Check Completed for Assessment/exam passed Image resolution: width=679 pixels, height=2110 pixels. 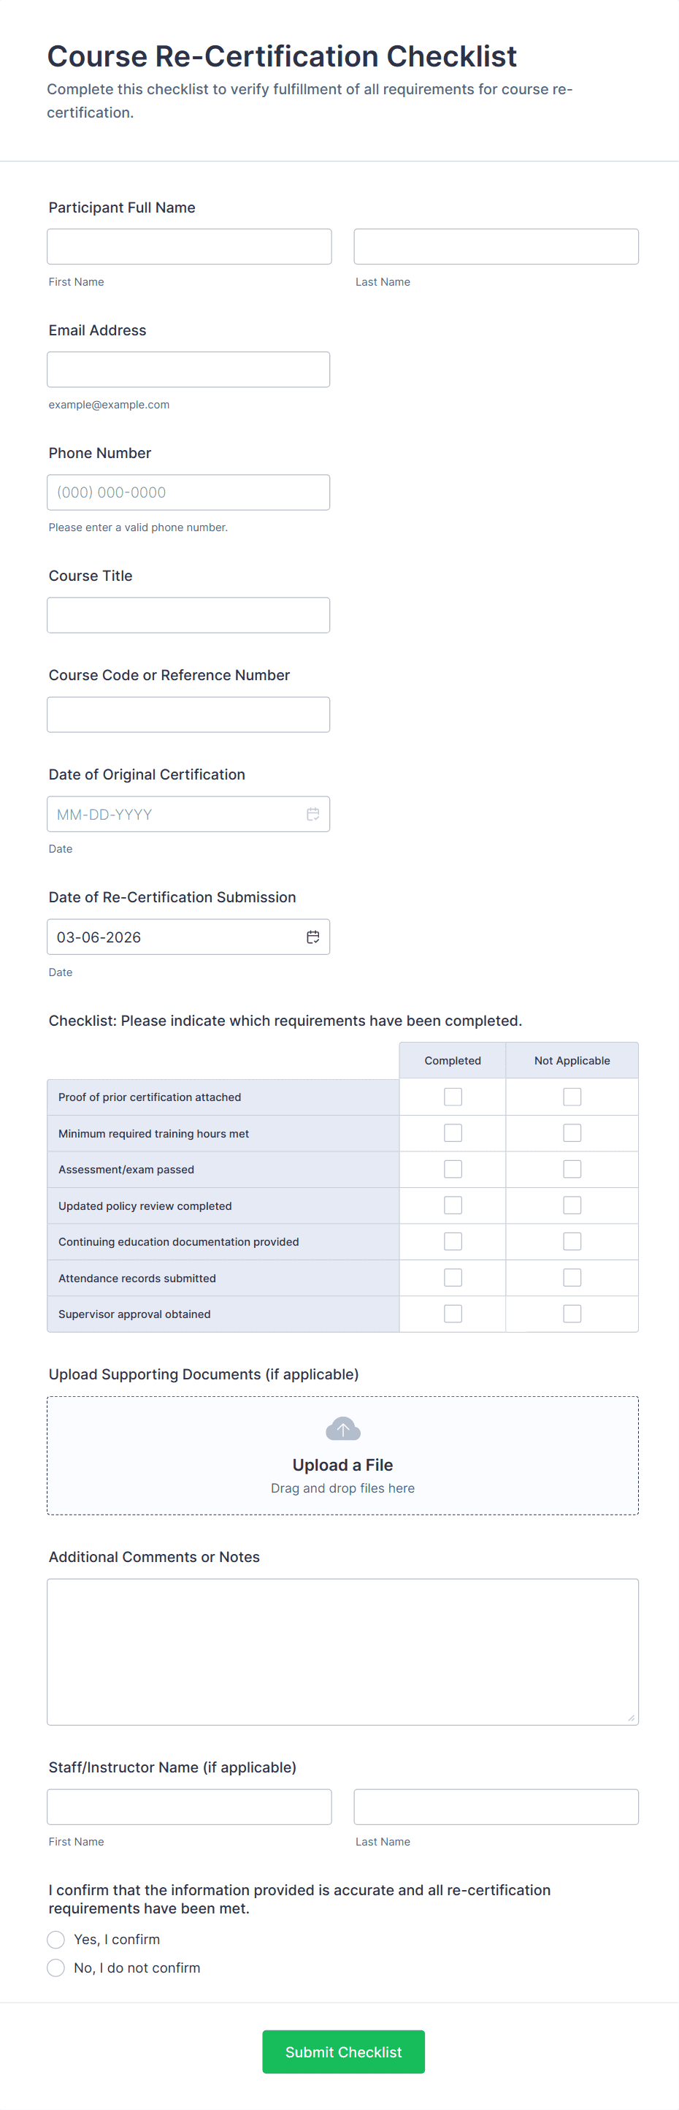tap(453, 1169)
